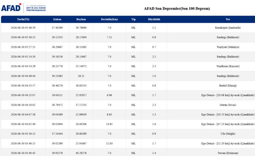The width and height of the screenshot is (255, 156).
Task: Select date cell 2026-06-30 03:56:12
Action: (x=23, y=134)
